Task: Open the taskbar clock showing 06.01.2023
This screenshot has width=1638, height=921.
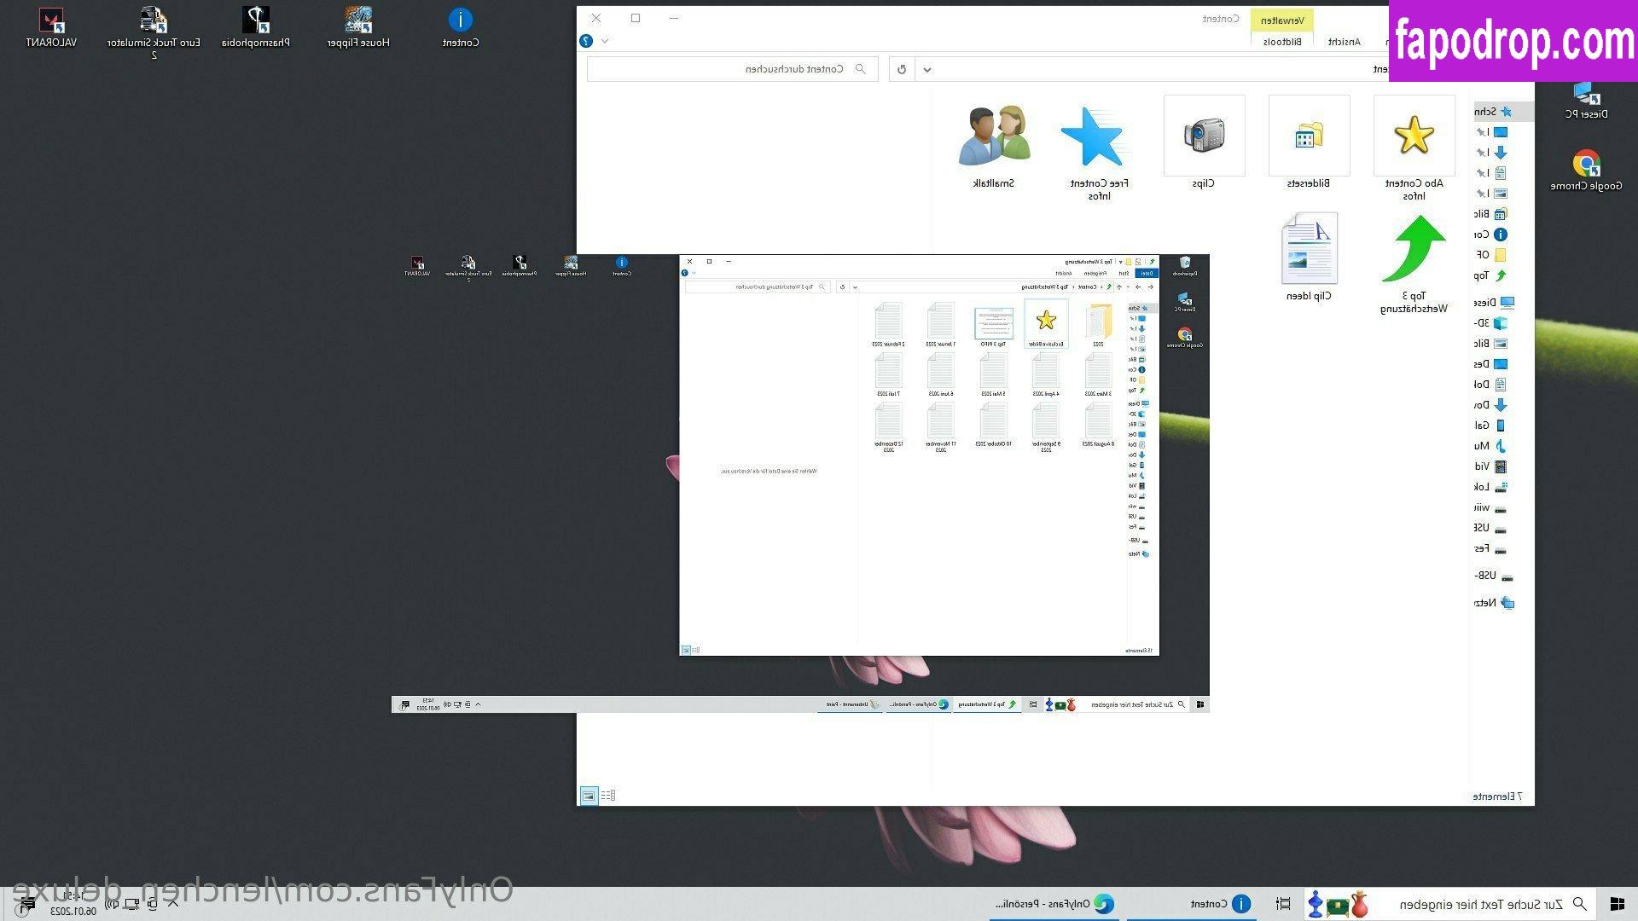Action: (x=74, y=904)
